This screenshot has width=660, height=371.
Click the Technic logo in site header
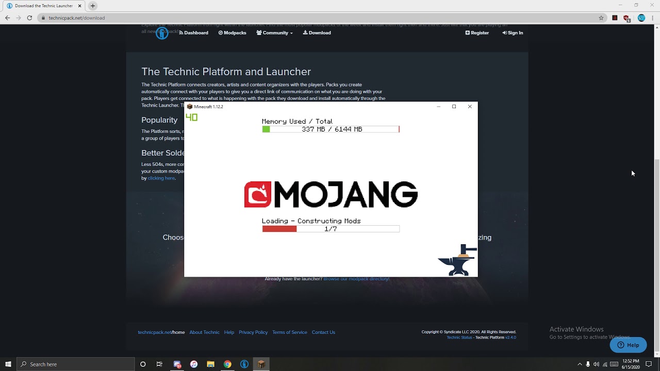[x=162, y=33]
